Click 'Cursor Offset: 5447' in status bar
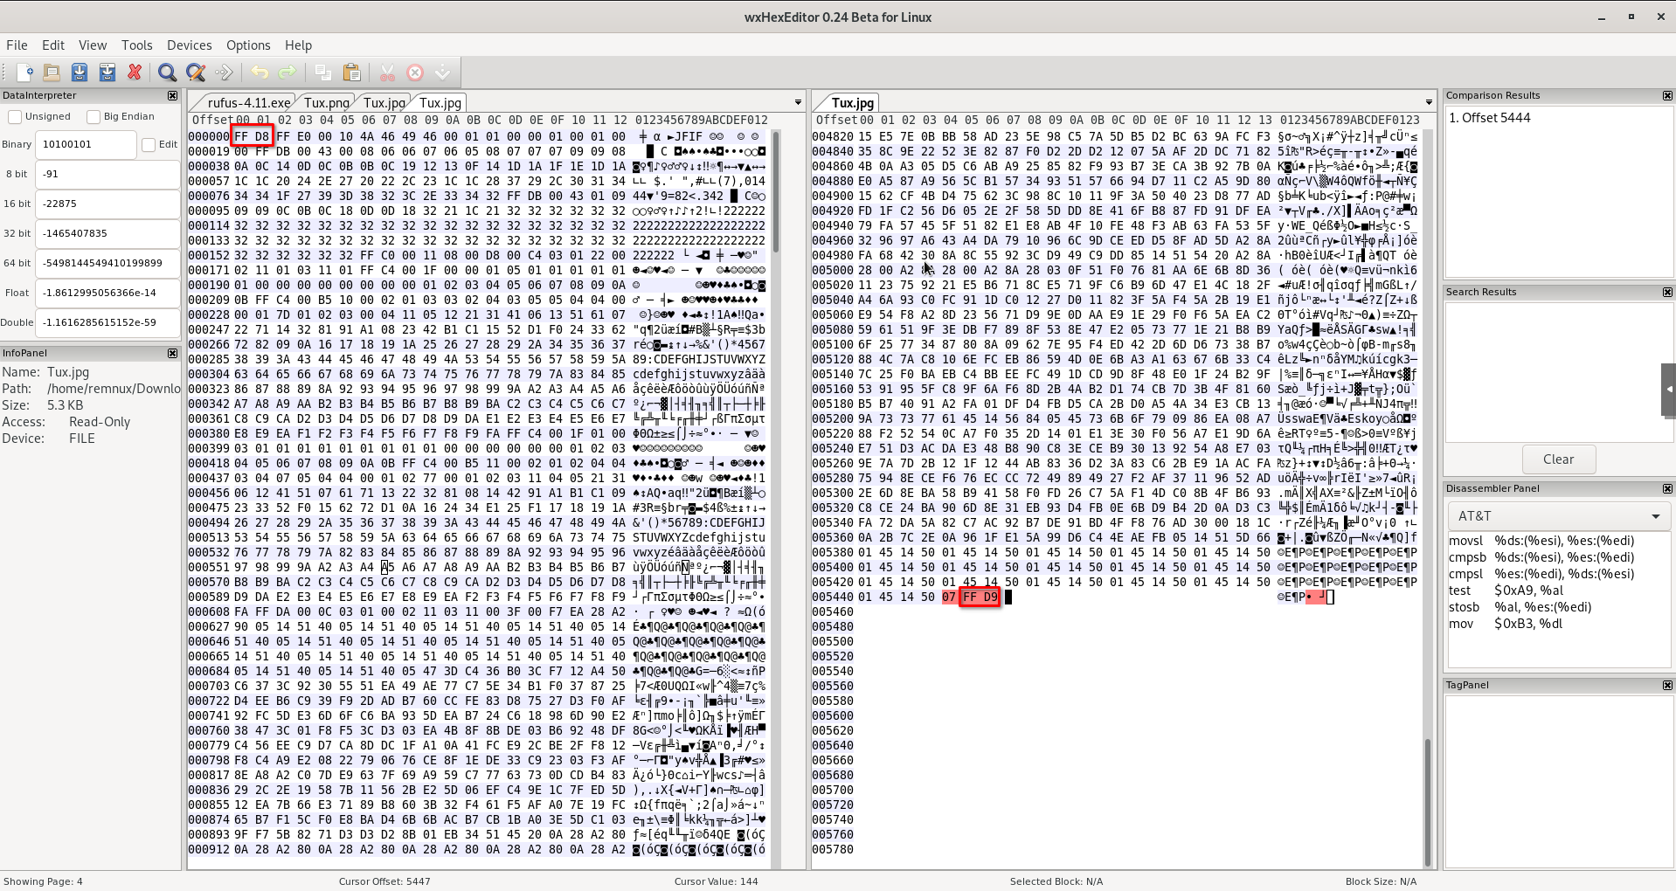 tap(384, 881)
